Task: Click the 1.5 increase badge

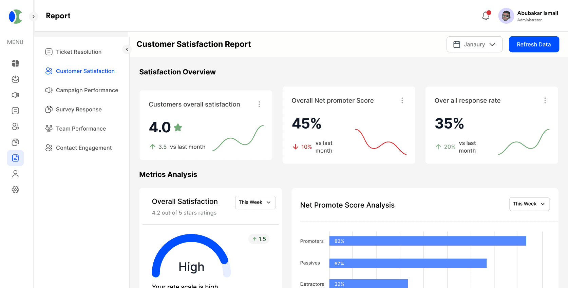Action: click(x=259, y=239)
